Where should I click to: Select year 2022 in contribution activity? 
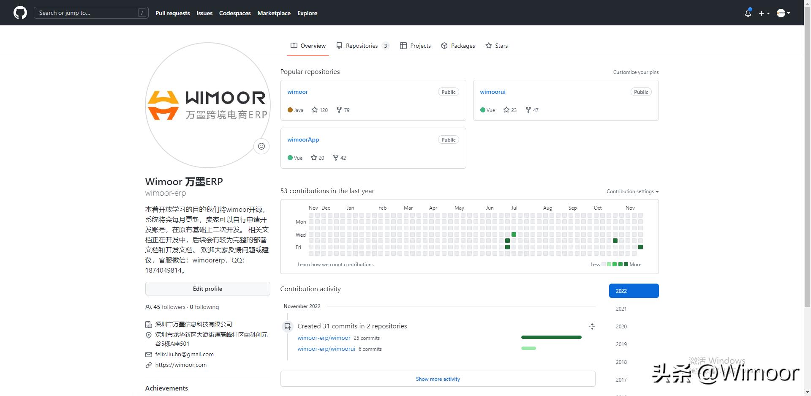634,291
